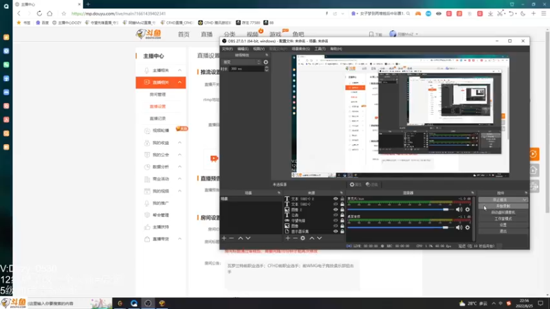Enable 工作室模式 in OBS Controls
Image resolution: width=550 pixels, height=309 pixels.
tap(503, 218)
